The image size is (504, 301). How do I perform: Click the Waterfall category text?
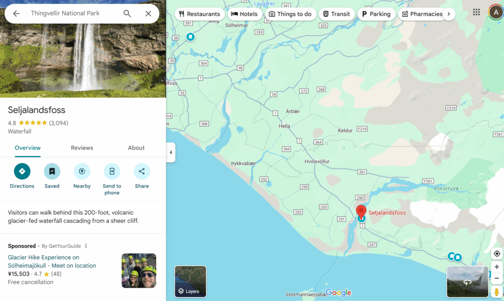tap(20, 131)
